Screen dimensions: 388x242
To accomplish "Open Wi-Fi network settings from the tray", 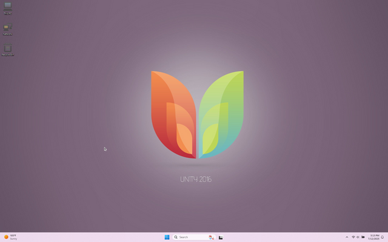I will pyautogui.click(x=353, y=237).
